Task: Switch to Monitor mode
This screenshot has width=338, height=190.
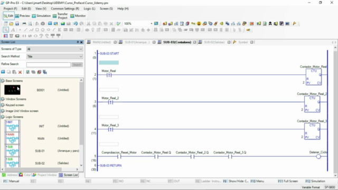Action: 78,16
